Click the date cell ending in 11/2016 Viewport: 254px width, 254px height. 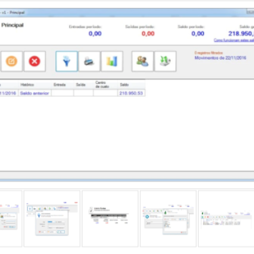coord(8,93)
